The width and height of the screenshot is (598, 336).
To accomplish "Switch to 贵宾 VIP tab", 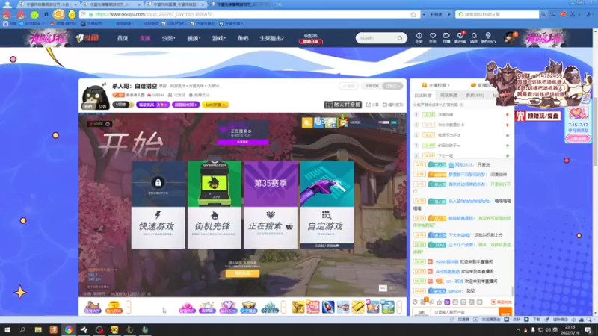I will (x=475, y=96).
